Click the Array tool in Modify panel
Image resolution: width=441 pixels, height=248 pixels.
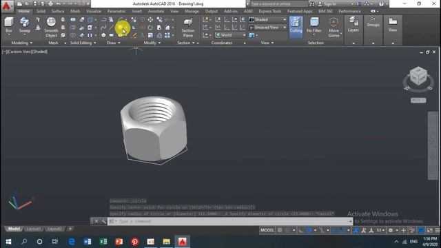[167, 35]
